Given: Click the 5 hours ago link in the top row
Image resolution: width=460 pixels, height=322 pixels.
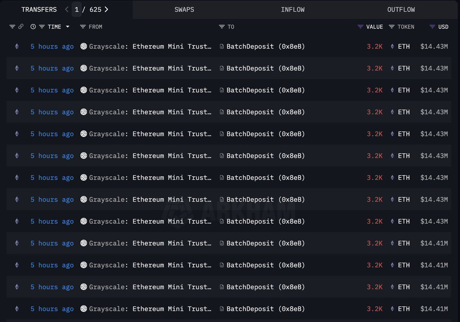Looking at the screenshot, I should [52, 46].
